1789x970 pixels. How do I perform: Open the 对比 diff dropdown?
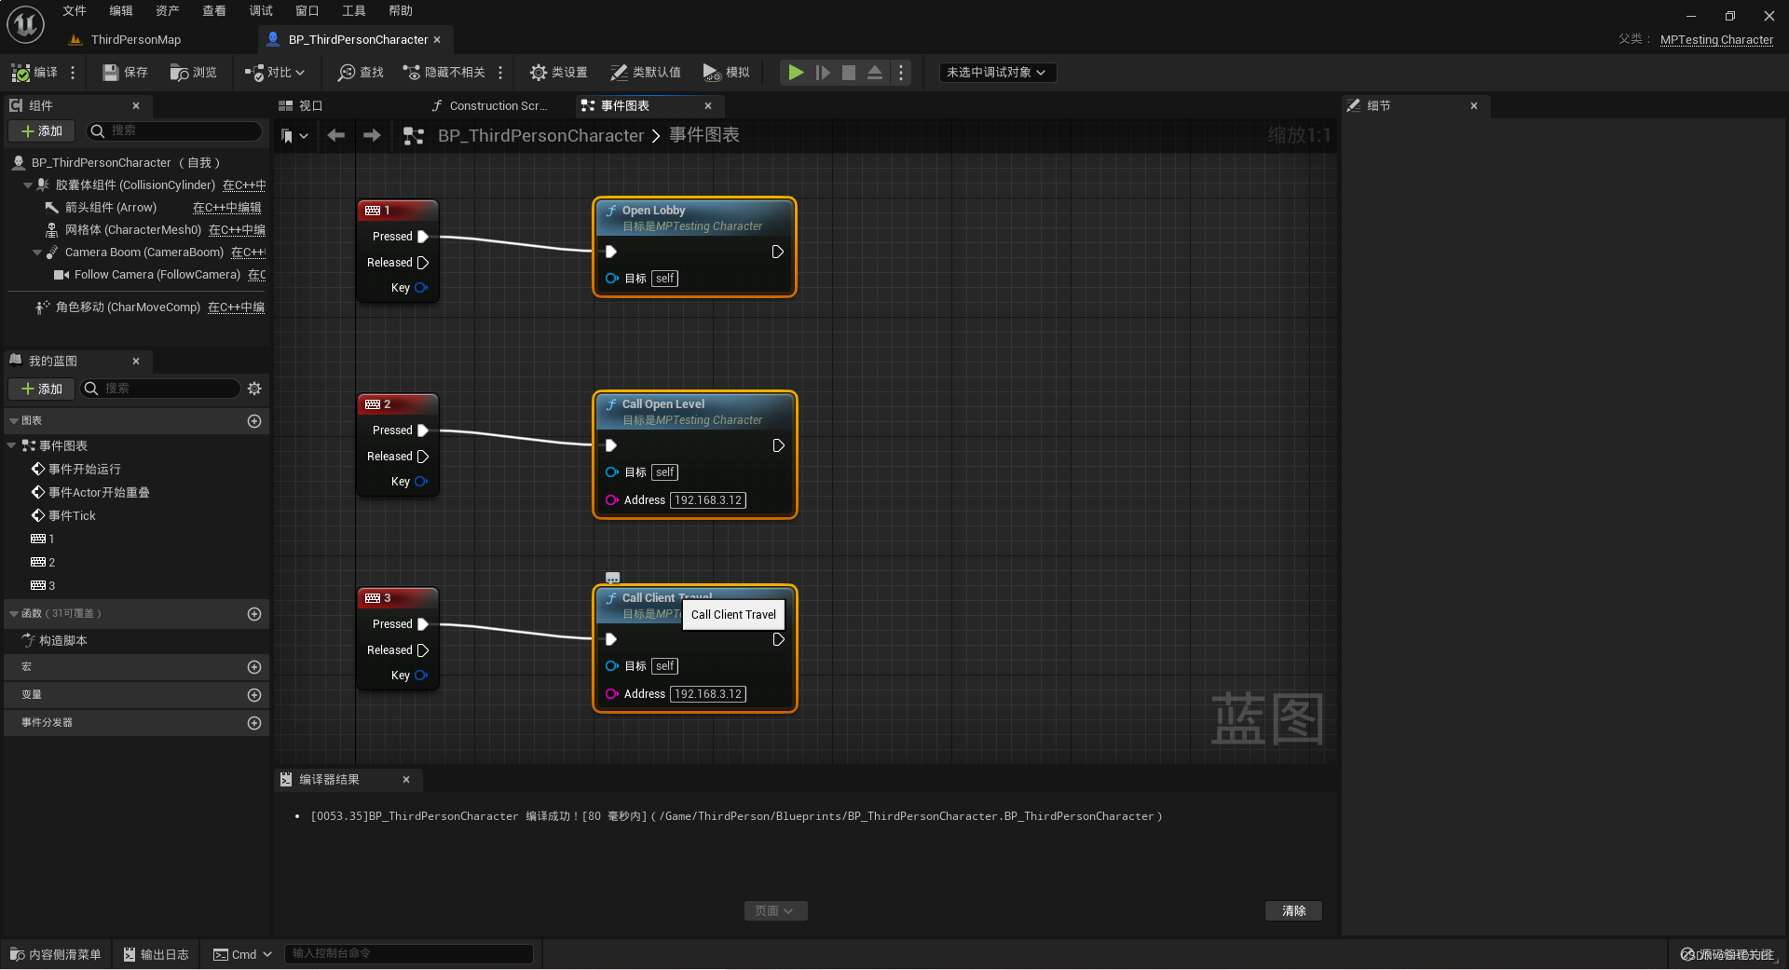tap(275, 73)
